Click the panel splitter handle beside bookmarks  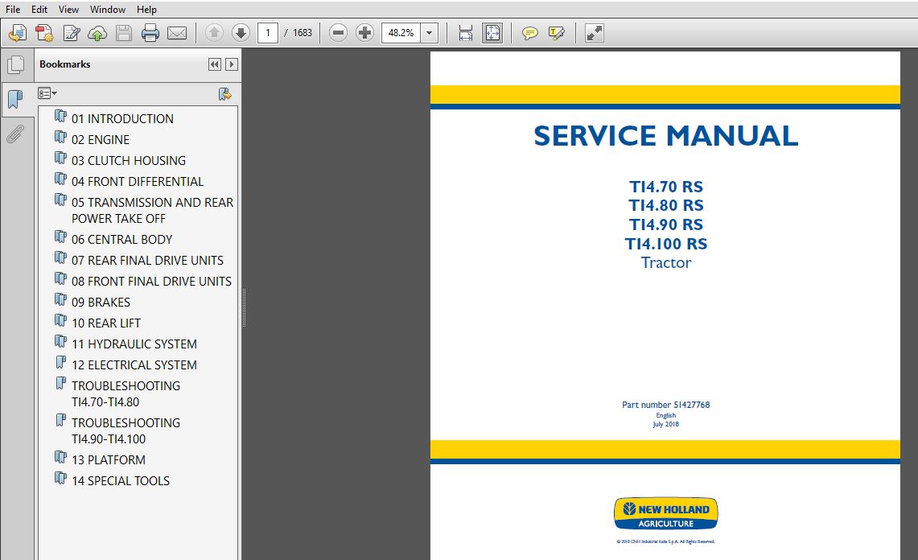tap(244, 307)
